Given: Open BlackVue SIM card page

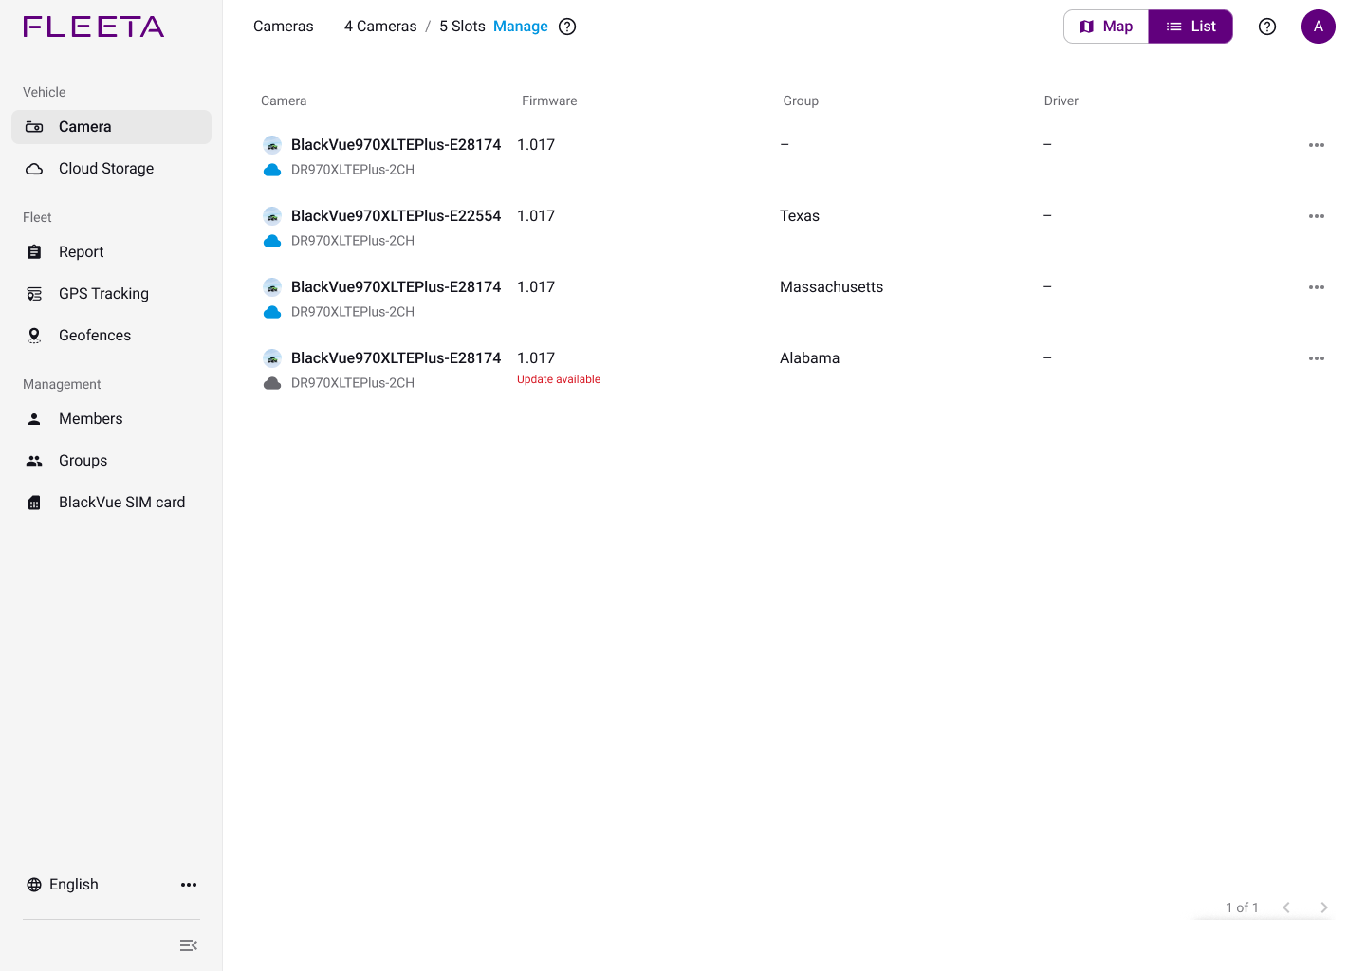Looking at the screenshot, I should [111, 503].
